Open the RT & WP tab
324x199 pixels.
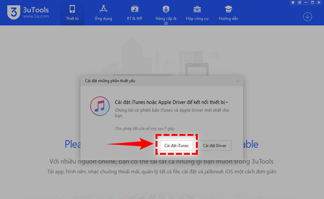tap(135, 13)
